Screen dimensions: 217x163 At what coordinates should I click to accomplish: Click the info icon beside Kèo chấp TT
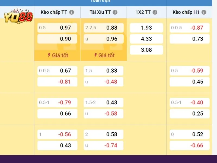(72, 12)
